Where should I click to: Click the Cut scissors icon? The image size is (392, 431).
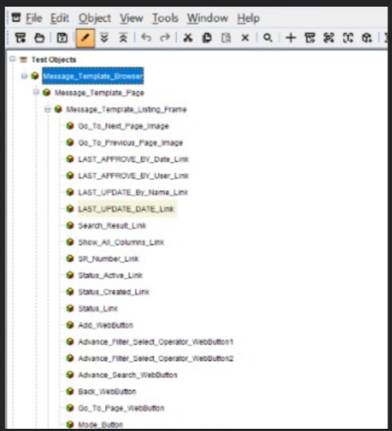(188, 38)
